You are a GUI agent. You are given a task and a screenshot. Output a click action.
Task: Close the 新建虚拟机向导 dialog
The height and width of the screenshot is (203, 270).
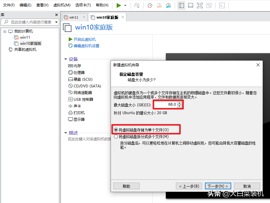[258, 65]
